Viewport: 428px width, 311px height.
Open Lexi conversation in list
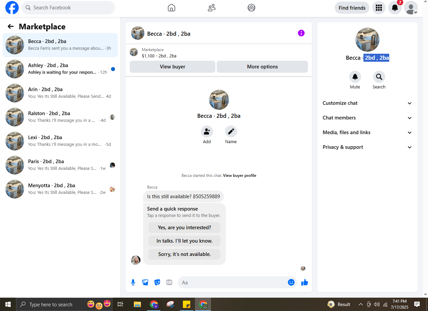[60, 141]
